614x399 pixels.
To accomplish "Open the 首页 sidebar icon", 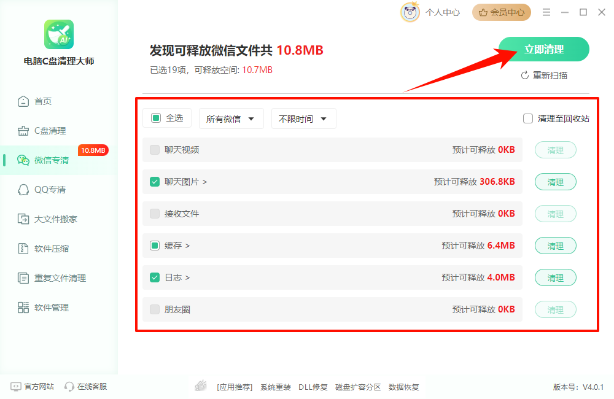I will click(x=21, y=101).
